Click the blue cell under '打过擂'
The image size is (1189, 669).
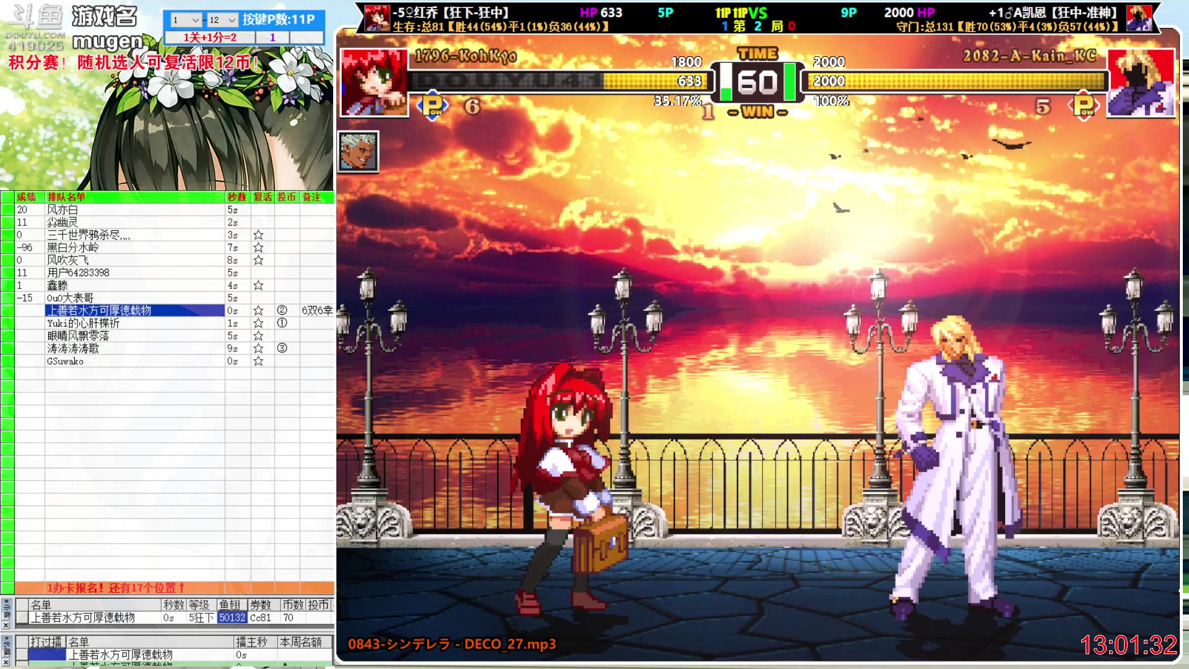coord(47,655)
